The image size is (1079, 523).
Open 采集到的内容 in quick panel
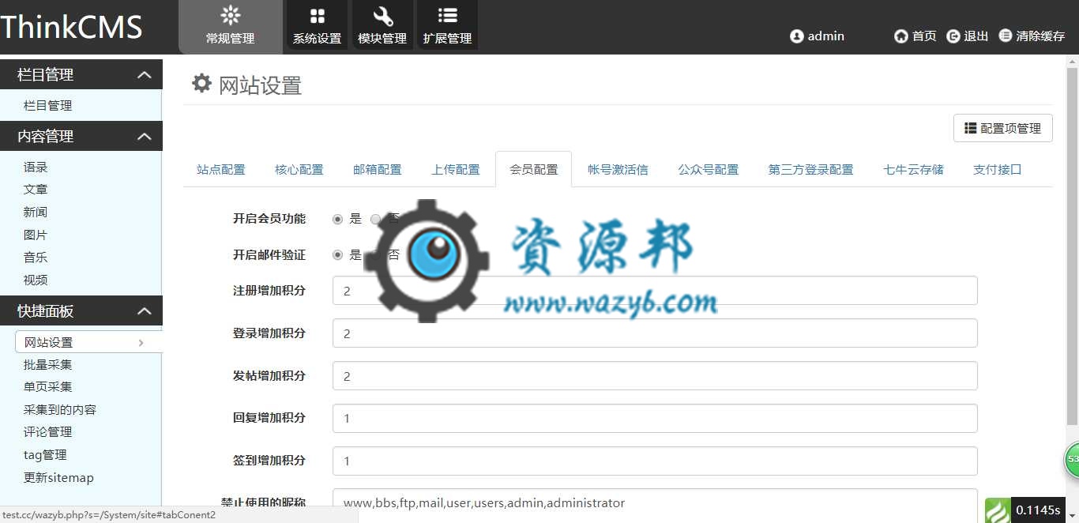60,410
